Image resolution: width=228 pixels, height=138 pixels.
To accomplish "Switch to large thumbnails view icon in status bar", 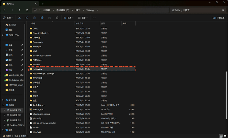I will tap(225, 136).
